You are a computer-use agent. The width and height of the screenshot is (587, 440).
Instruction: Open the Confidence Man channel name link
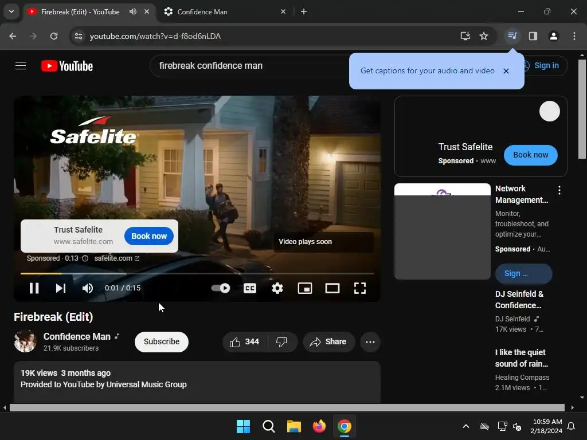77,336
